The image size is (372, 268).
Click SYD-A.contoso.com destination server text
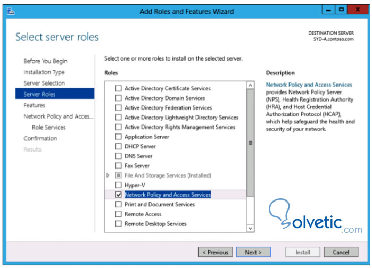click(x=334, y=39)
